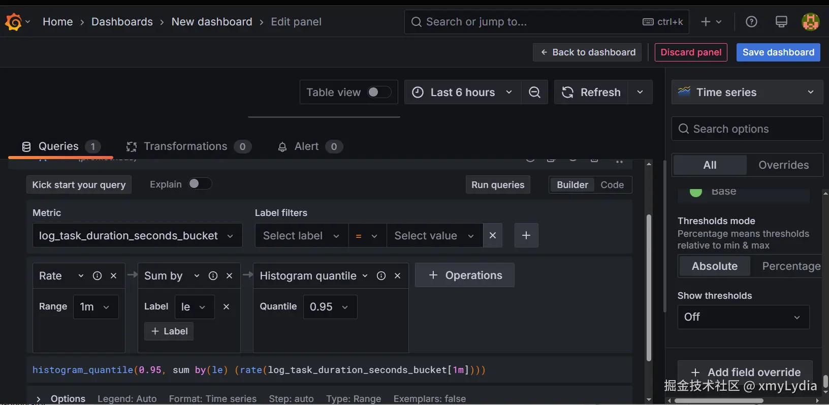Open the news monitor icon in header
829x405 pixels.
pos(781,21)
